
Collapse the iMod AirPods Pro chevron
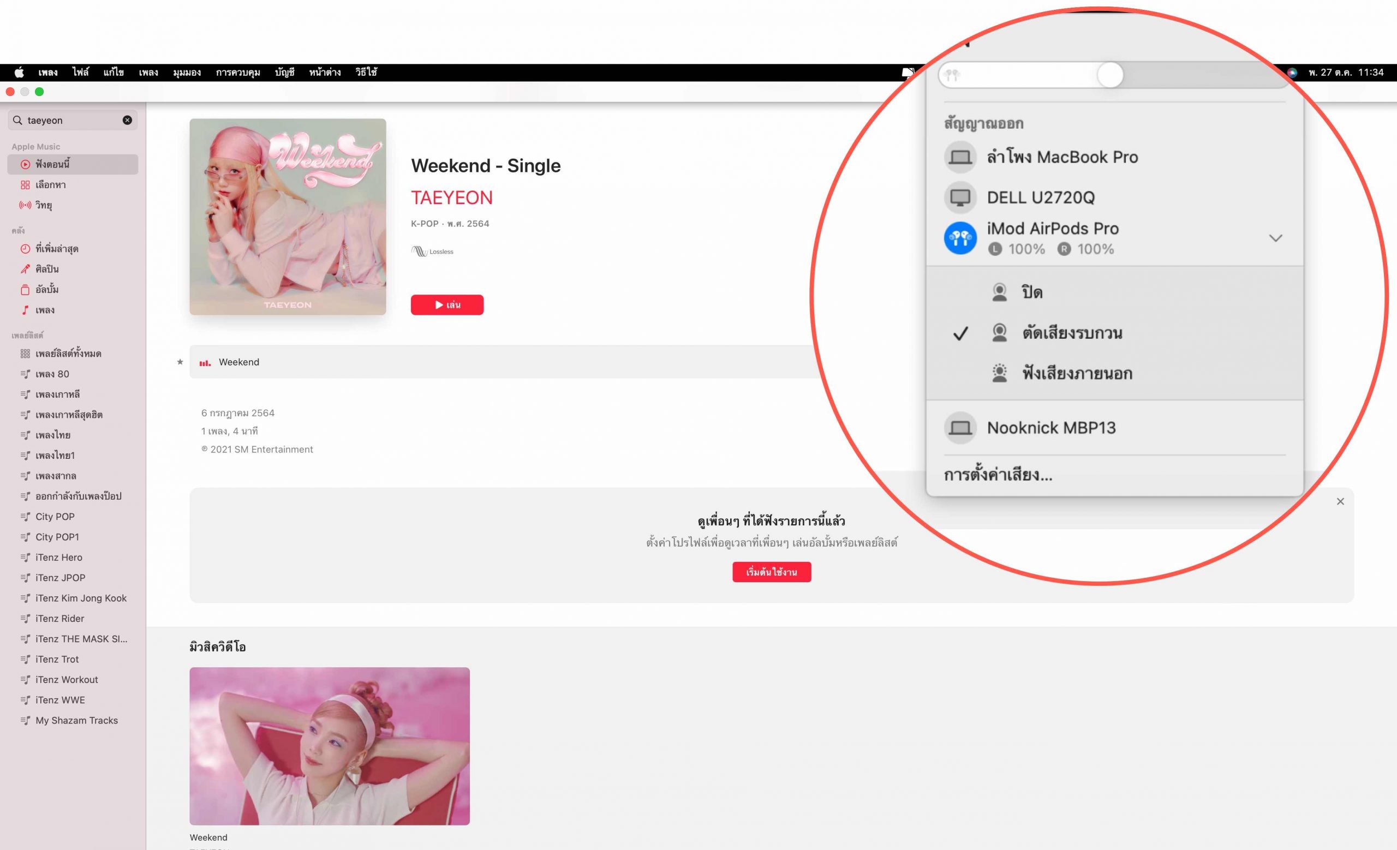coord(1275,238)
